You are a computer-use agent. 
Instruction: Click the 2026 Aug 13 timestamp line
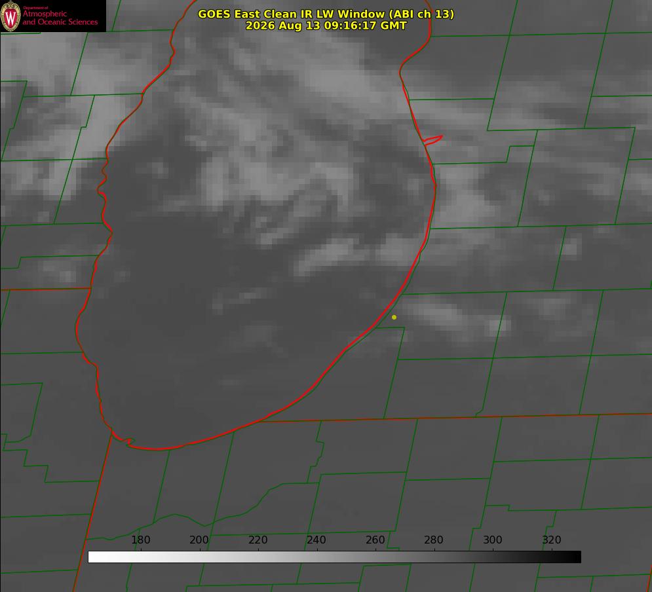(x=326, y=26)
